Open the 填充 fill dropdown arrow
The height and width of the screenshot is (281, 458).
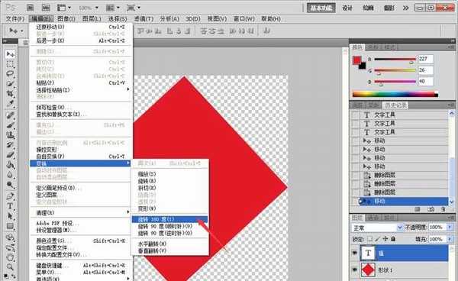point(450,239)
